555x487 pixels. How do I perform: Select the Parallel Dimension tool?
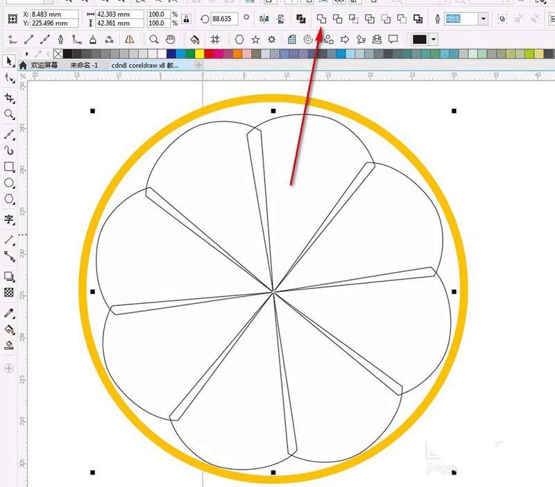pyautogui.click(x=9, y=240)
